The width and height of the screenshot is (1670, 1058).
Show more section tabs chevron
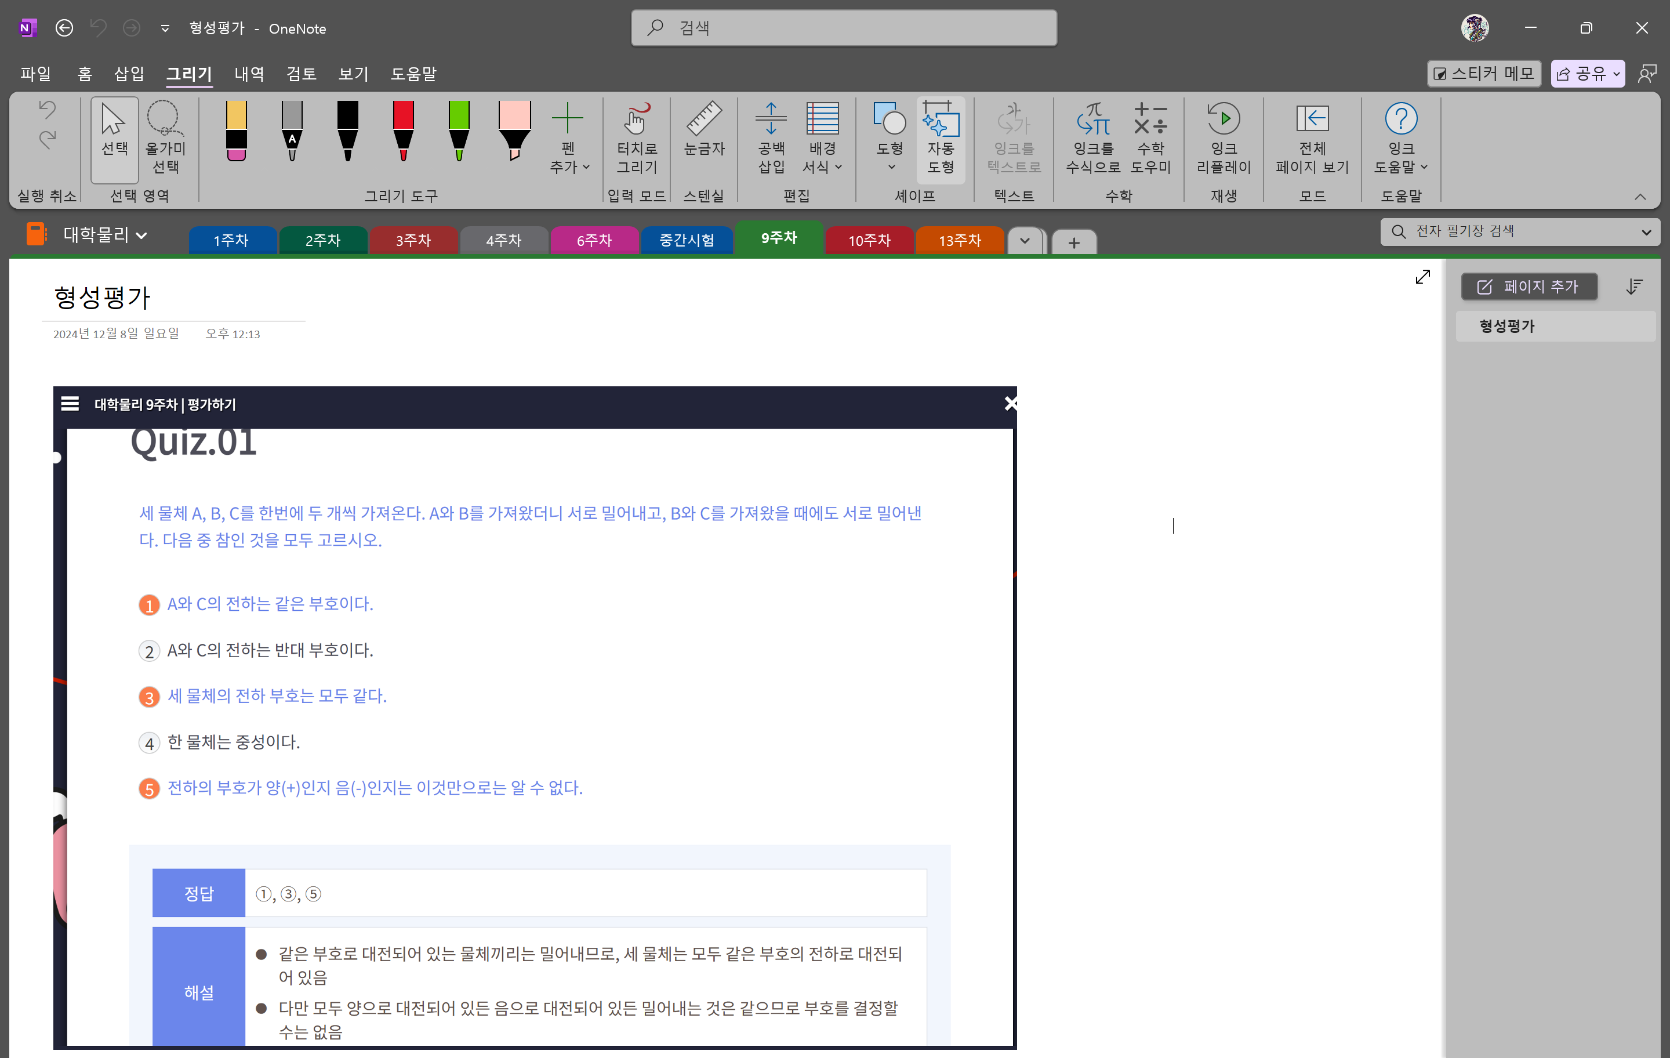click(x=1025, y=241)
